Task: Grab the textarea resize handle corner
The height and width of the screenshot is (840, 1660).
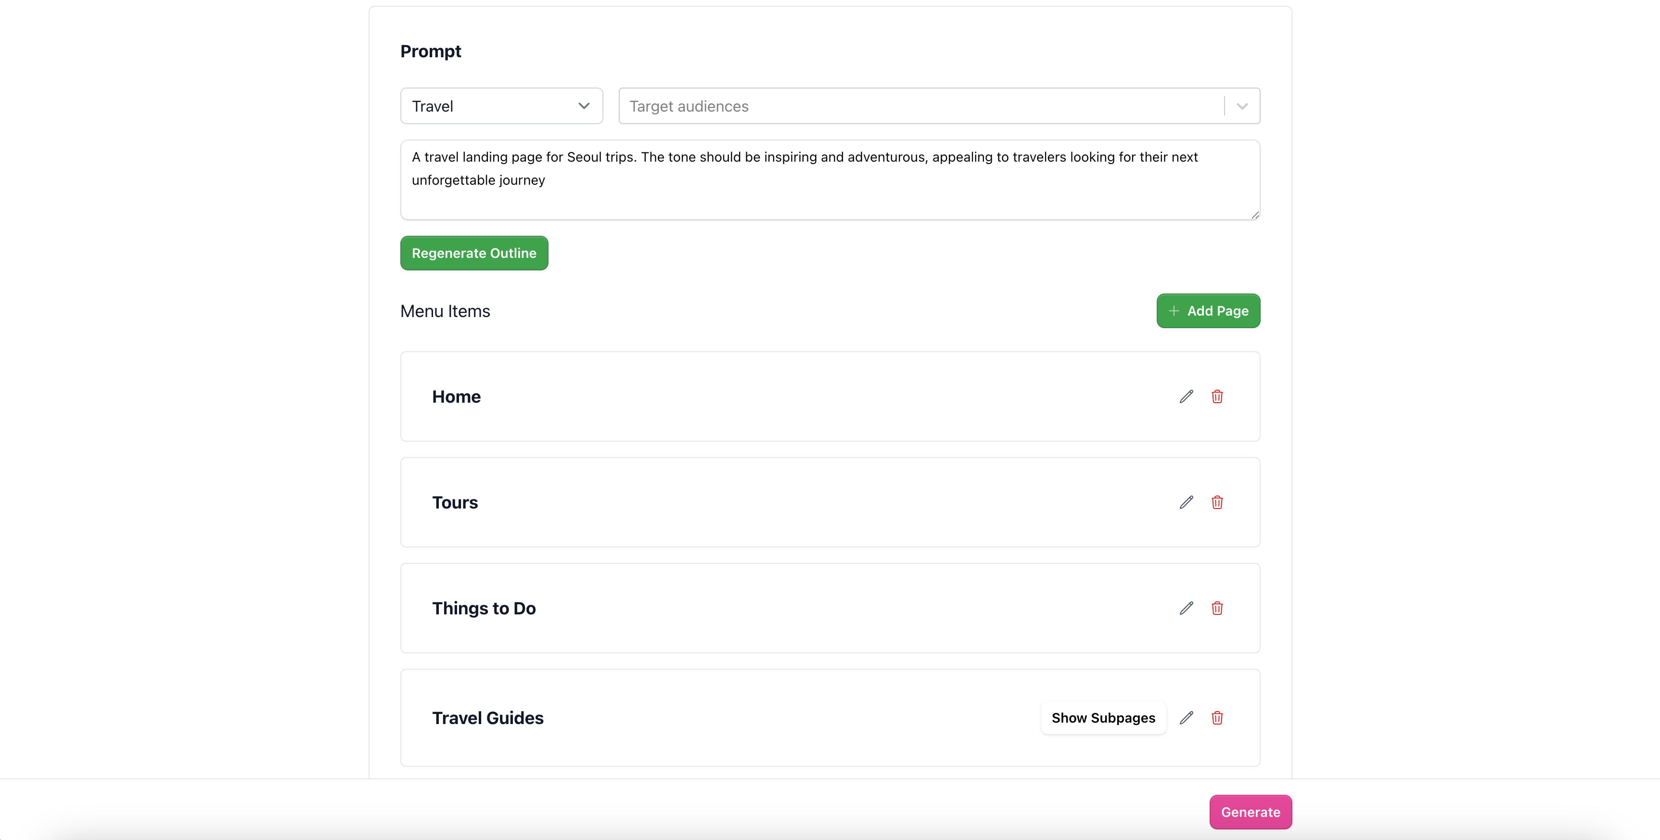Action: (1255, 215)
